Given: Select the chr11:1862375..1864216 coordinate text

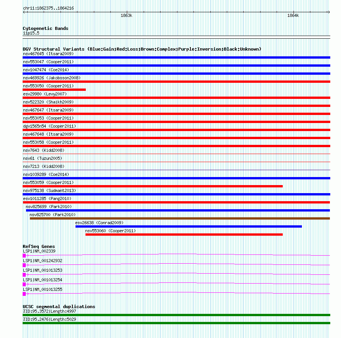Looking at the screenshot, I should click(48, 8).
